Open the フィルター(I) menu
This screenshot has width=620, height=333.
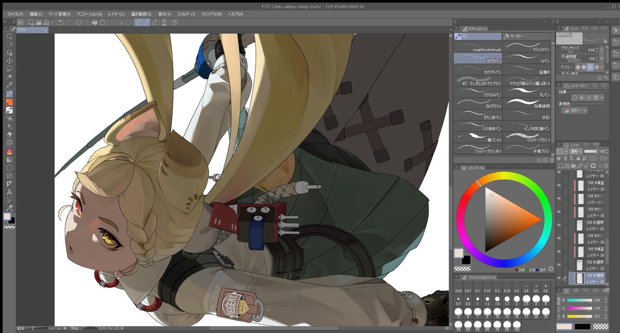pyautogui.click(x=186, y=14)
